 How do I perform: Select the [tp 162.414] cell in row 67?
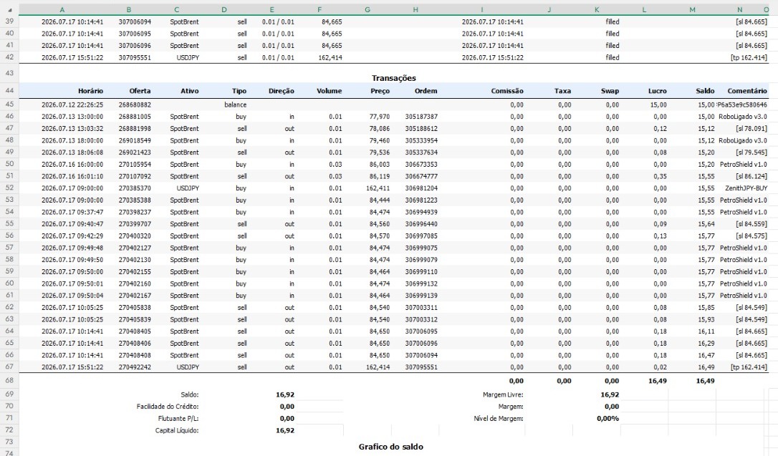pyautogui.click(x=748, y=367)
